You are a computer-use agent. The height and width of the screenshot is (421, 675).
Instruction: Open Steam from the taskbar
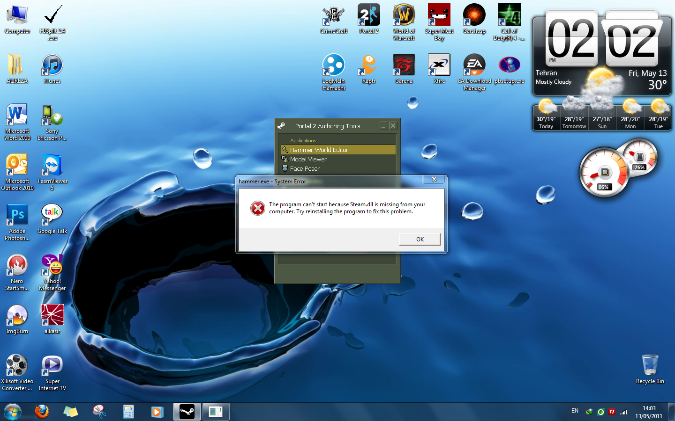point(187,412)
